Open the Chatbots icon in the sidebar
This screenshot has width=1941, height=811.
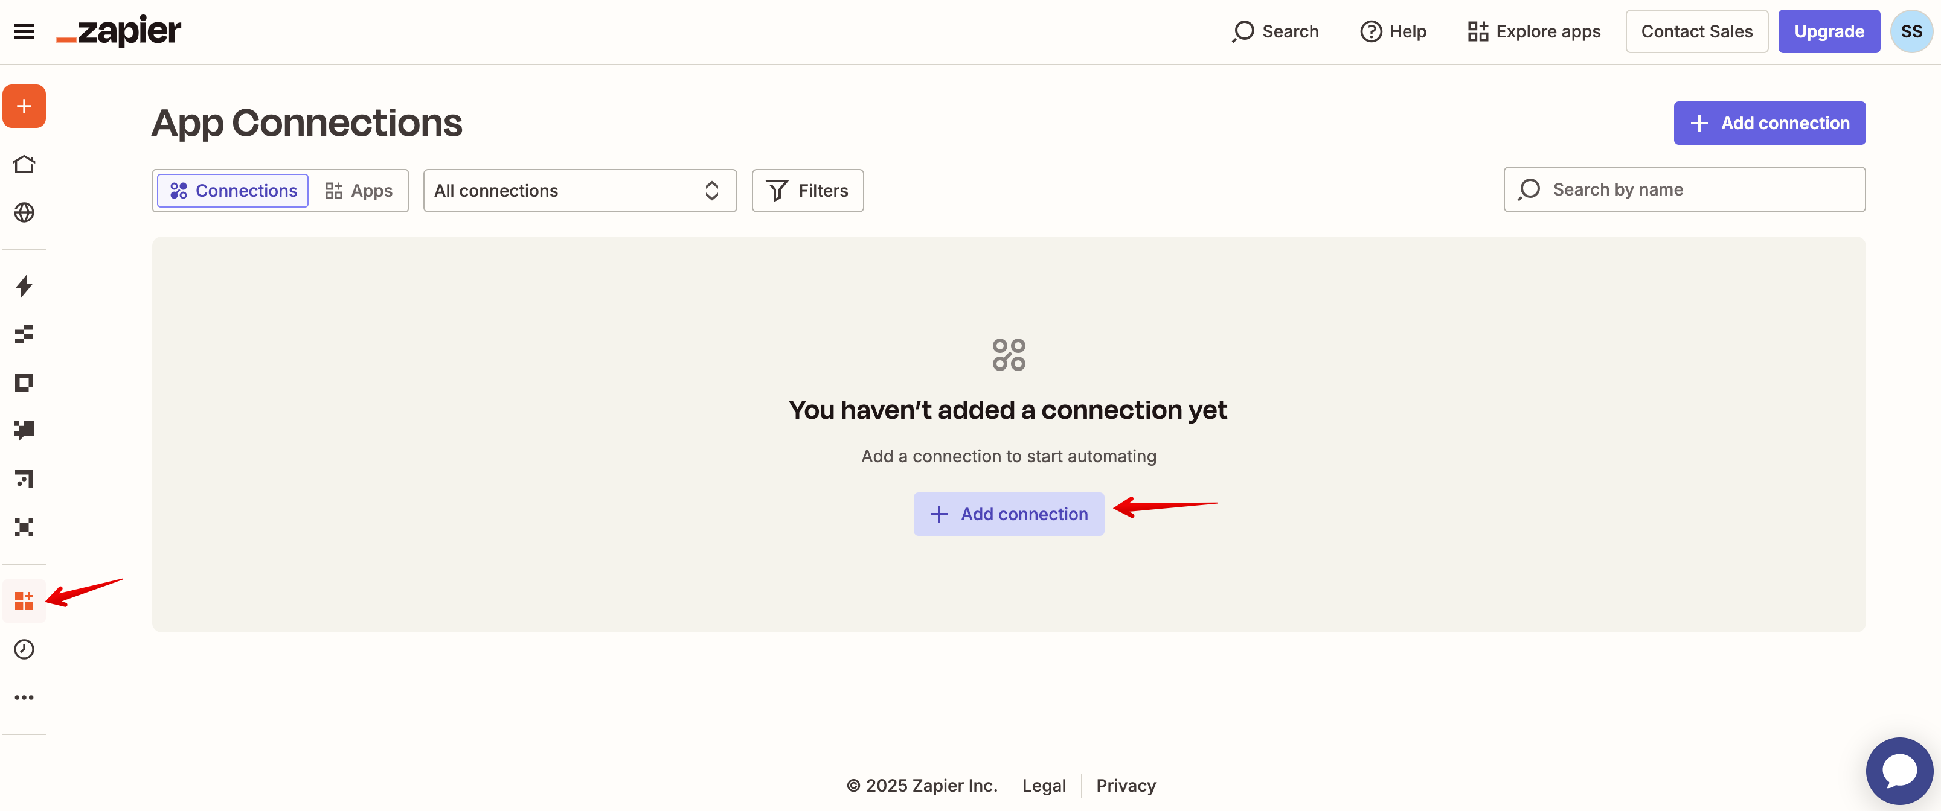click(x=24, y=430)
